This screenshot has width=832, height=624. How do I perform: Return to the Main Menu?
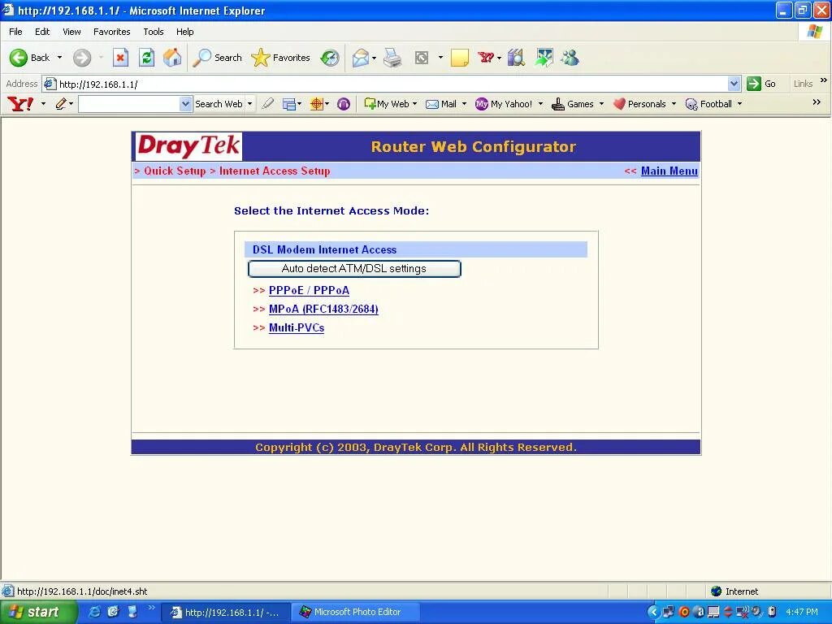669,171
